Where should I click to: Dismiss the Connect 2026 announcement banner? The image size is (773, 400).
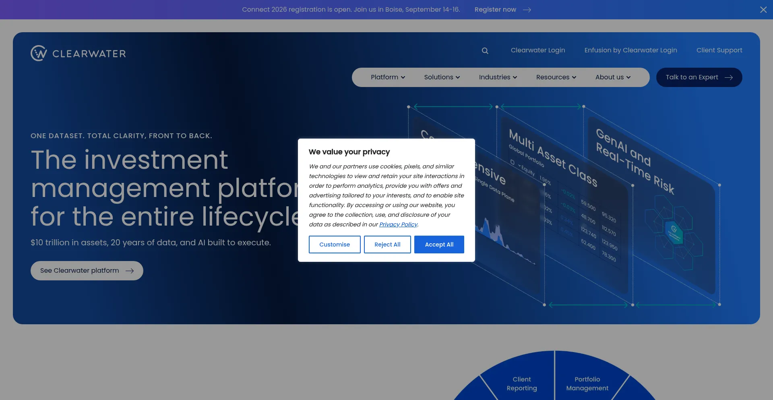coord(763,10)
